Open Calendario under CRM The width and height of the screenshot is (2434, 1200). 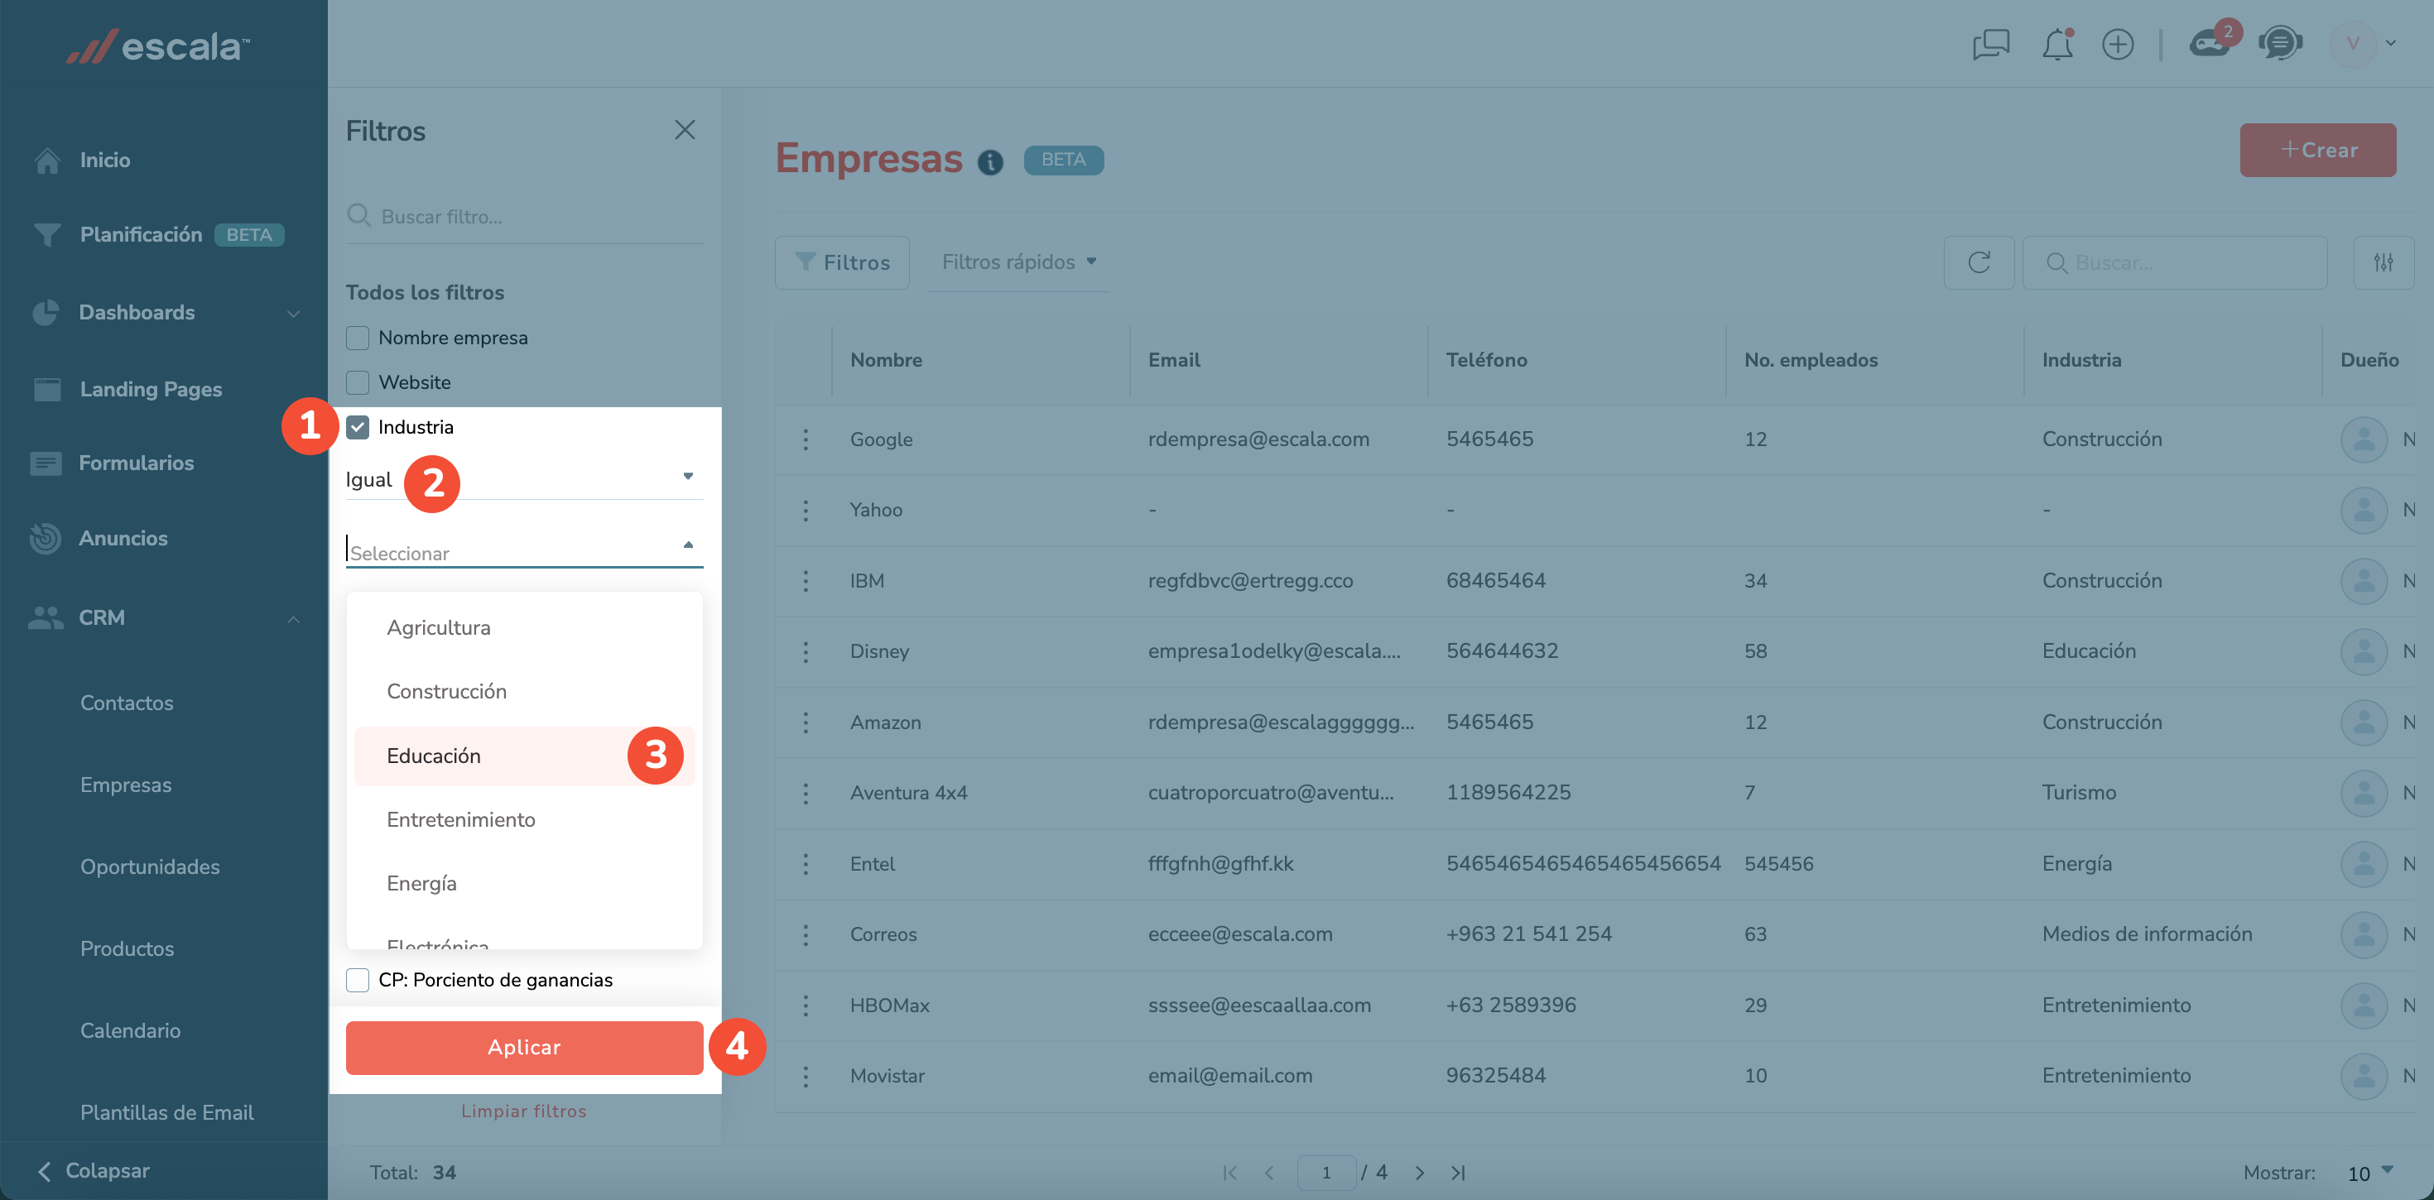tap(131, 1031)
